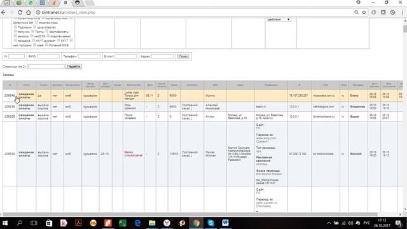Select the Ladies night event cell
The height and width of the screenshot is (229, 407).
[134, 95]
